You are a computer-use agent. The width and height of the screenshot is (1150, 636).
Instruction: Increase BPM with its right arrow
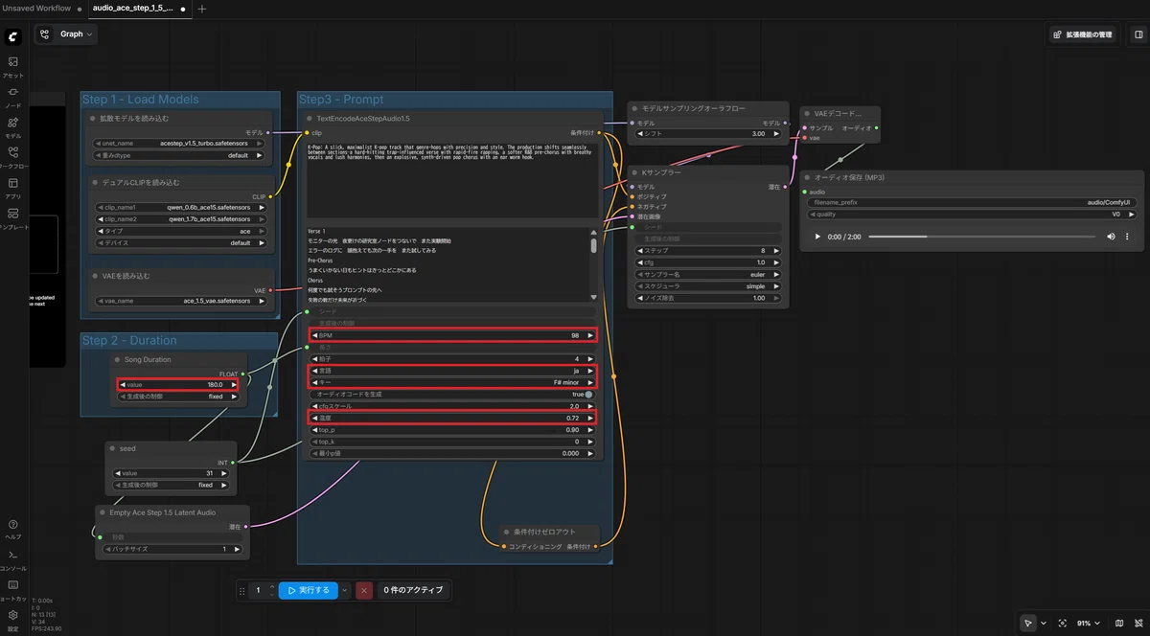(x=590, y=335)
